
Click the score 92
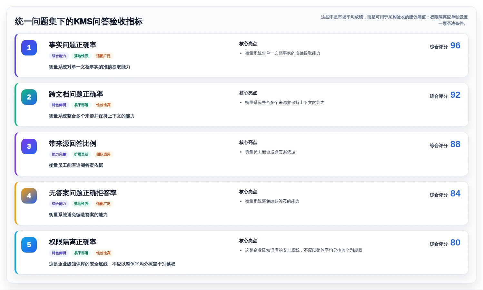pos(455,95)
